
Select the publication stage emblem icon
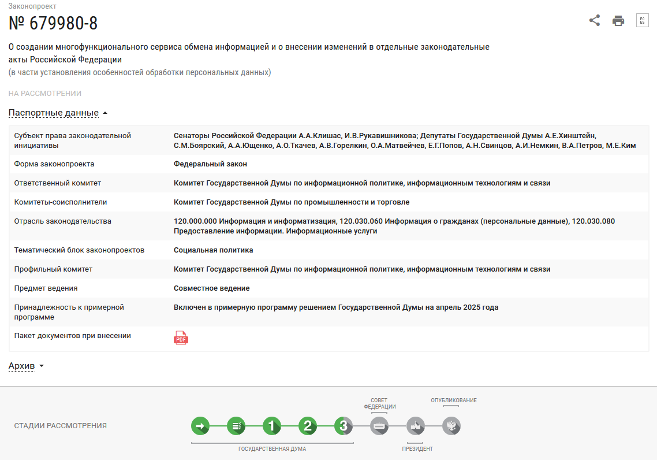[x=451, y=426]
